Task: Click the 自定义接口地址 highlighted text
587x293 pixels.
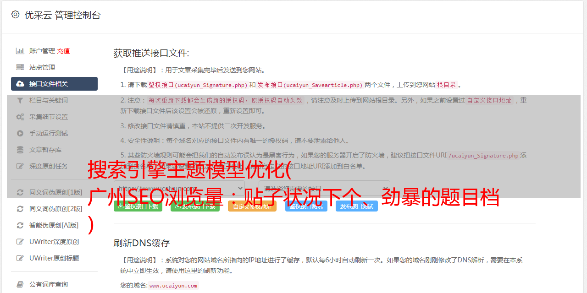Action: point(489,100)
